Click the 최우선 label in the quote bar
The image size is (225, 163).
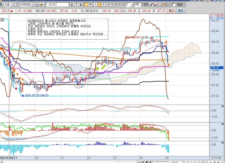tap(94, 11)
